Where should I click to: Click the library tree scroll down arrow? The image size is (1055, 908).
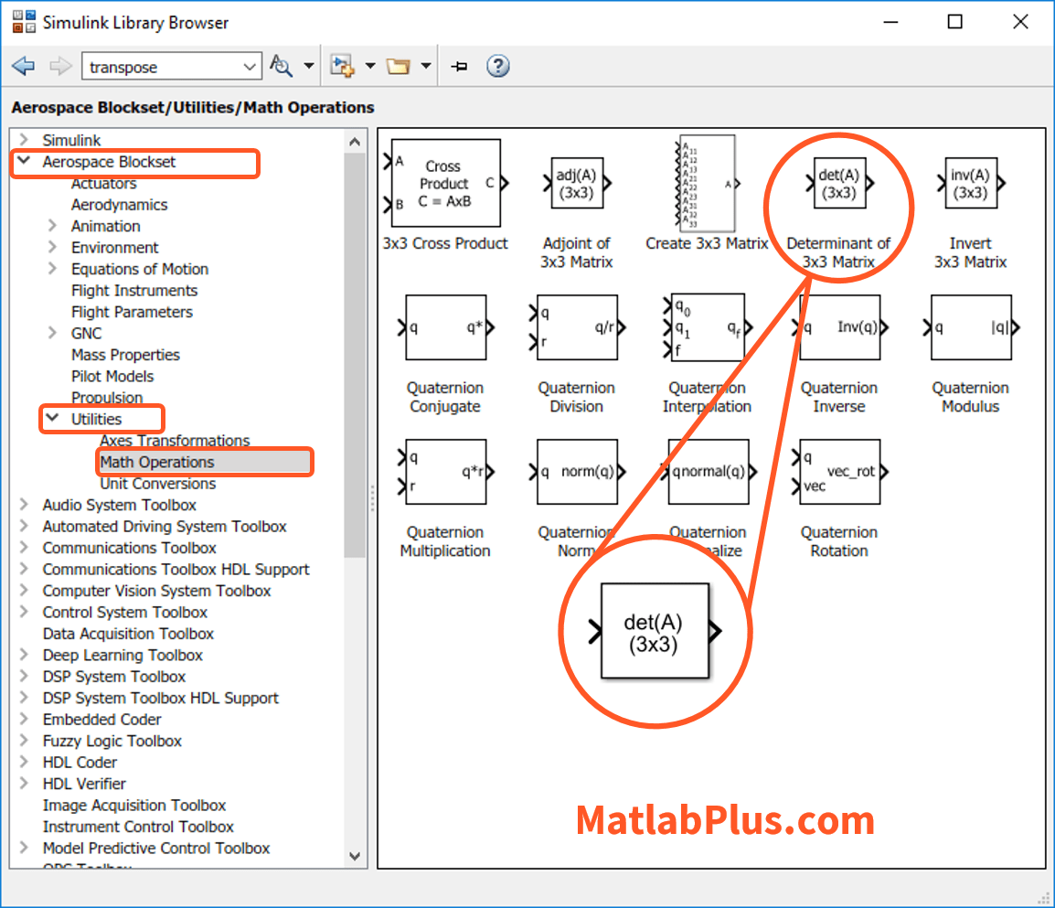point(355,856)
